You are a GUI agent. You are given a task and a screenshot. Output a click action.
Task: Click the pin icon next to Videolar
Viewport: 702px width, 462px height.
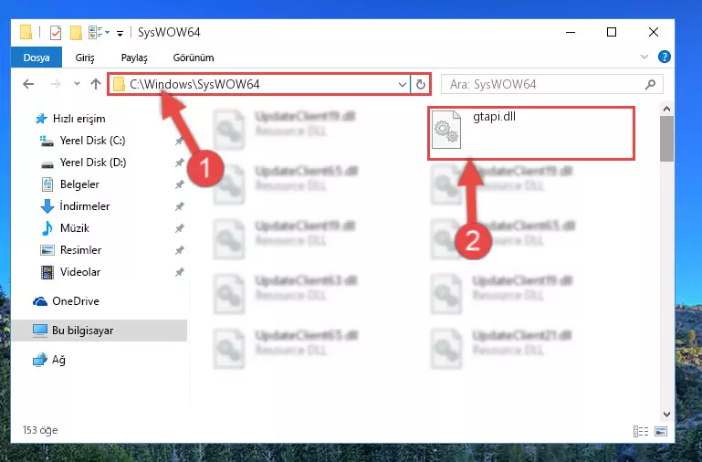point(180,272)
